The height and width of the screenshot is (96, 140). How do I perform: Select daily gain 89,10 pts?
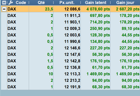point(130,29)
